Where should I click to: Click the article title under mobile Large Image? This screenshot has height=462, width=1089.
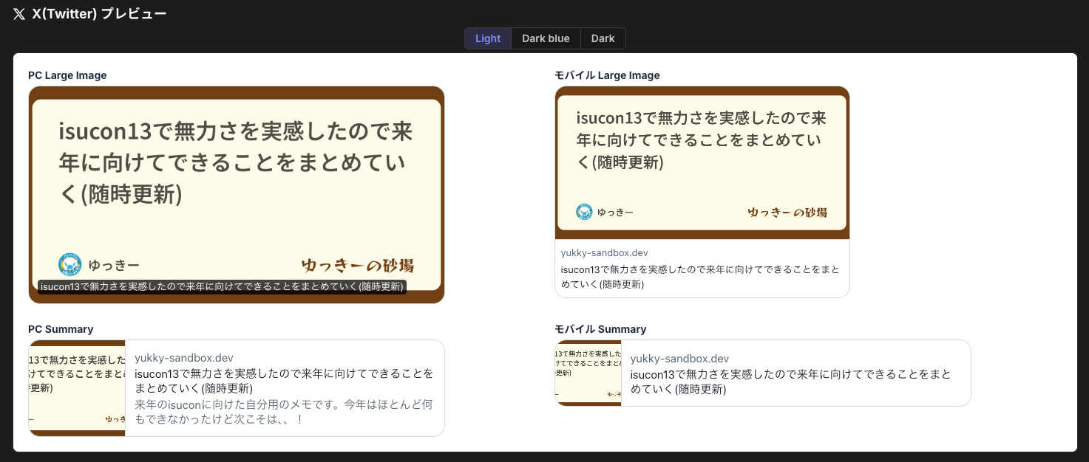699,277
